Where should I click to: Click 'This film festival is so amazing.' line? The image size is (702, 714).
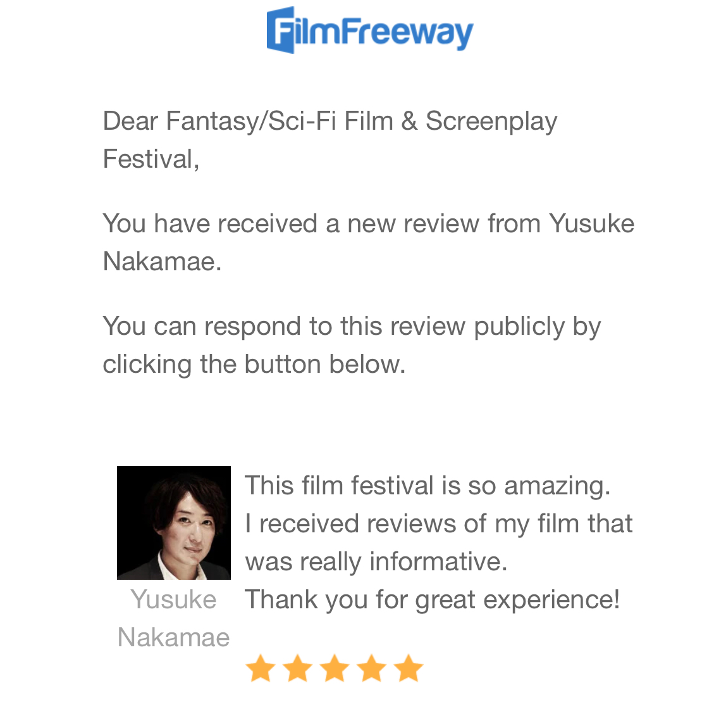(428, 486)
